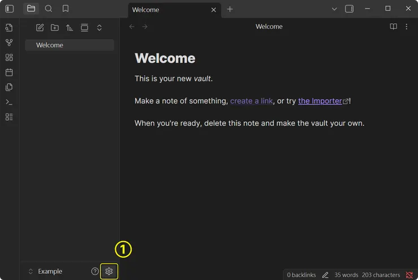Create a new folder in file explorer
The width and height of the screenshot is (418, 280).
pos(55,28)
